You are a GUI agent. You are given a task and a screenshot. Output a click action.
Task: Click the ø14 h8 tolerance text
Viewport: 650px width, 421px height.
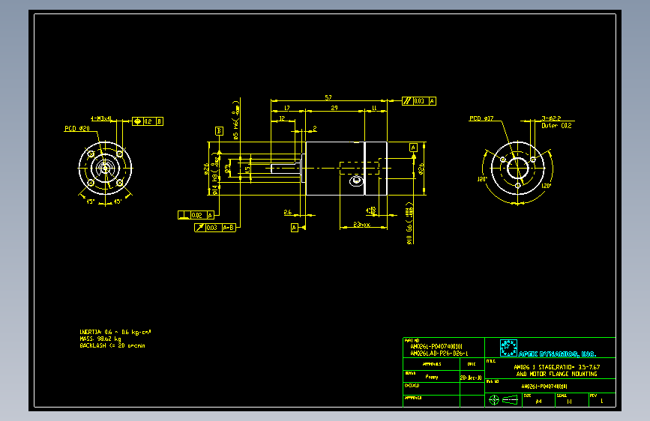coord(215,174)
